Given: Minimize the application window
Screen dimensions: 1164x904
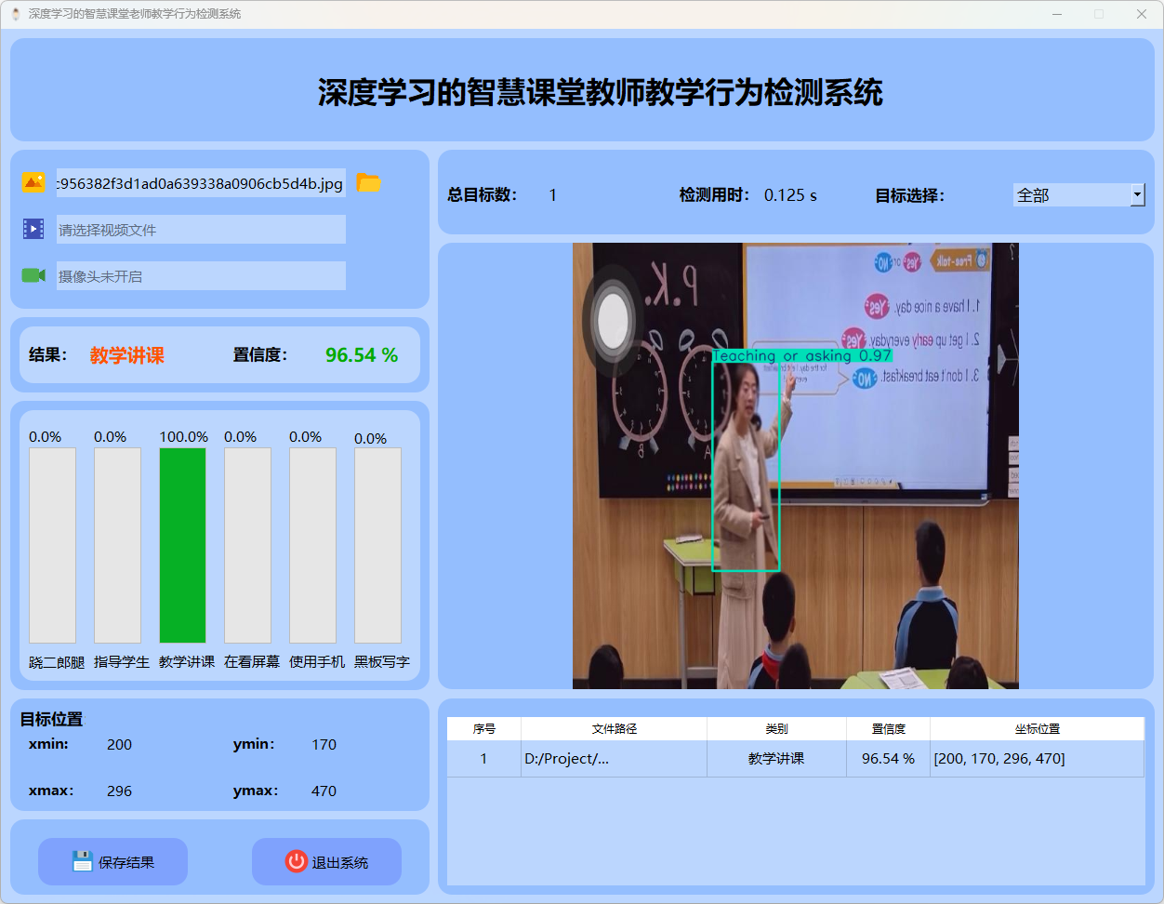Looking at the screenshot, I should coord(1057,14).
